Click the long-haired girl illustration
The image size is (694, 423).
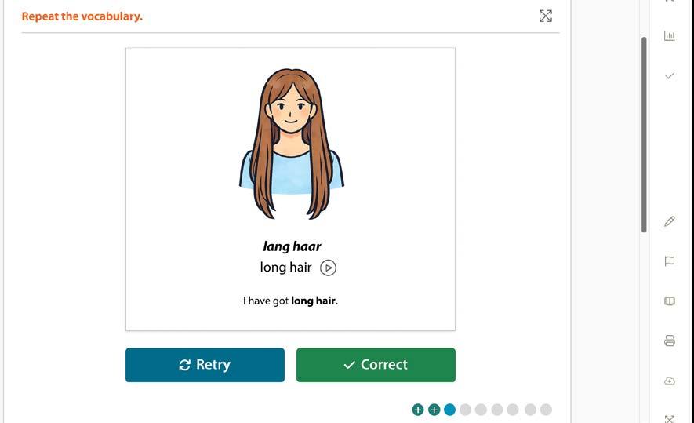(291, 143)
